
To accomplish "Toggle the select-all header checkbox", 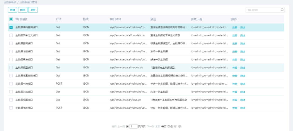I will 11,19.
